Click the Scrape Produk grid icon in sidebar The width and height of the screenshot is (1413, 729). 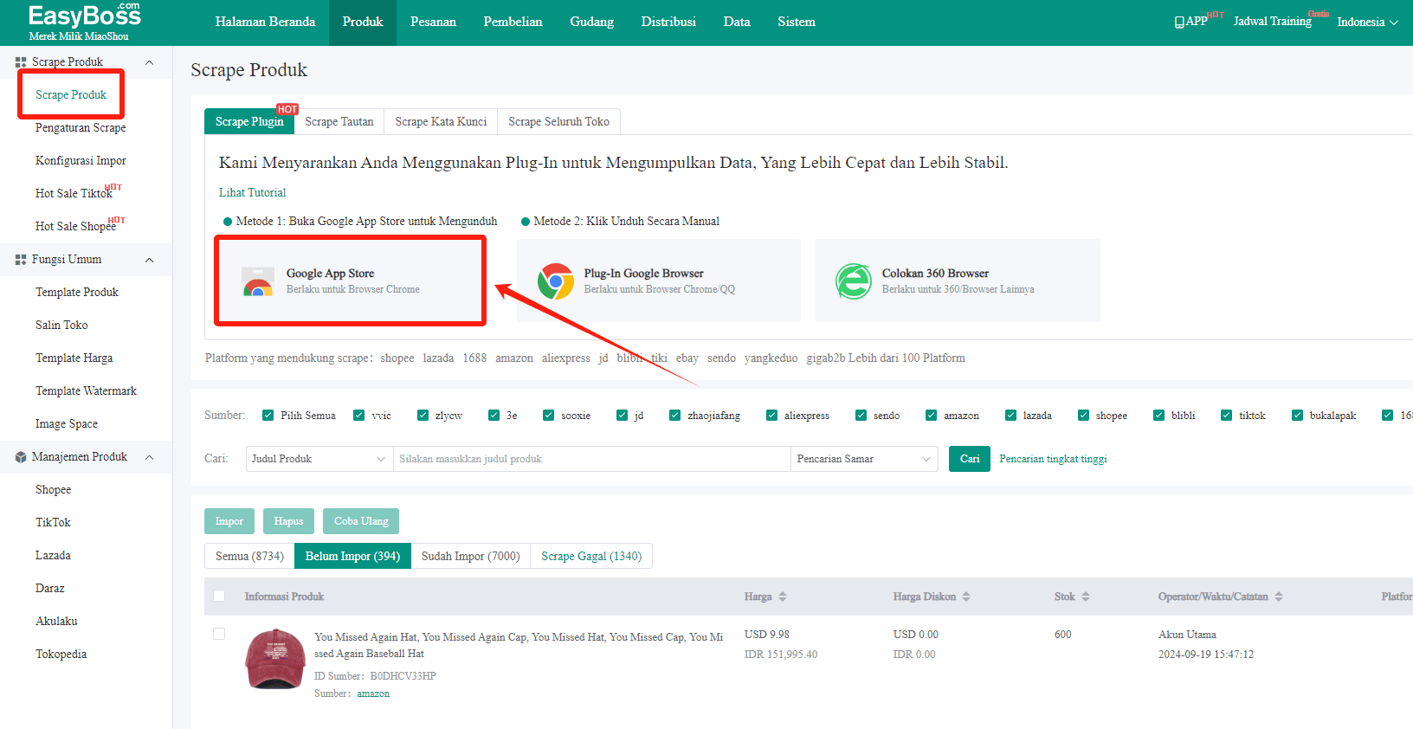pyautogui.click(x=21, y=62)
